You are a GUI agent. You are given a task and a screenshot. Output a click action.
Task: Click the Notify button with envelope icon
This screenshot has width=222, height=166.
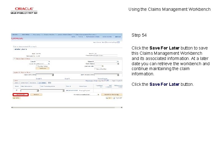17,98
